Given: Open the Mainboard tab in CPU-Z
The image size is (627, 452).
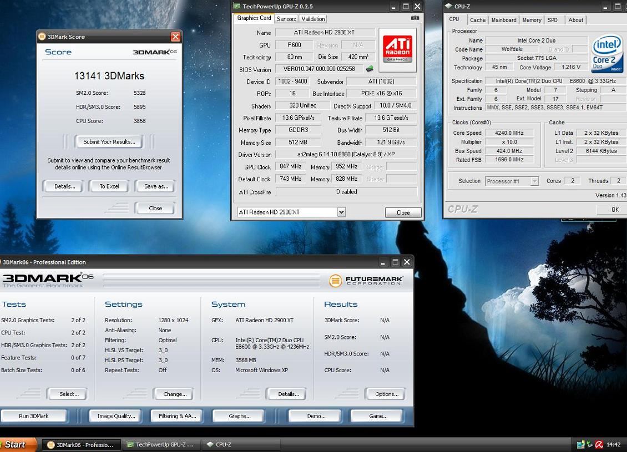Looking at the screenshot, I should click(504, 20).
